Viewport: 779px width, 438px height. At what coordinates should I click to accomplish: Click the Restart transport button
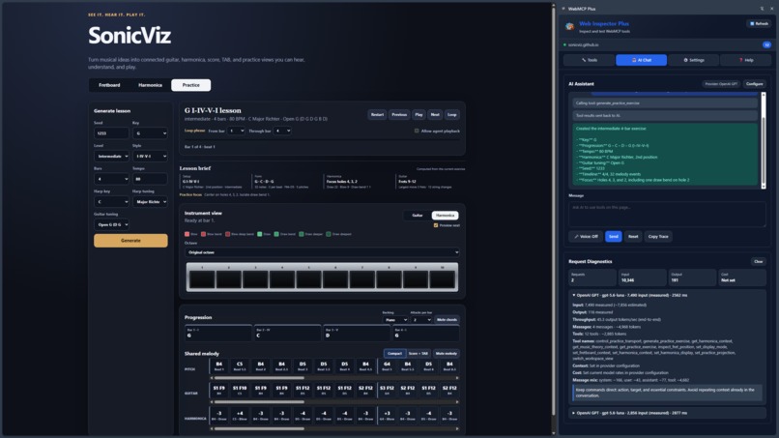[x=377, y=115]
